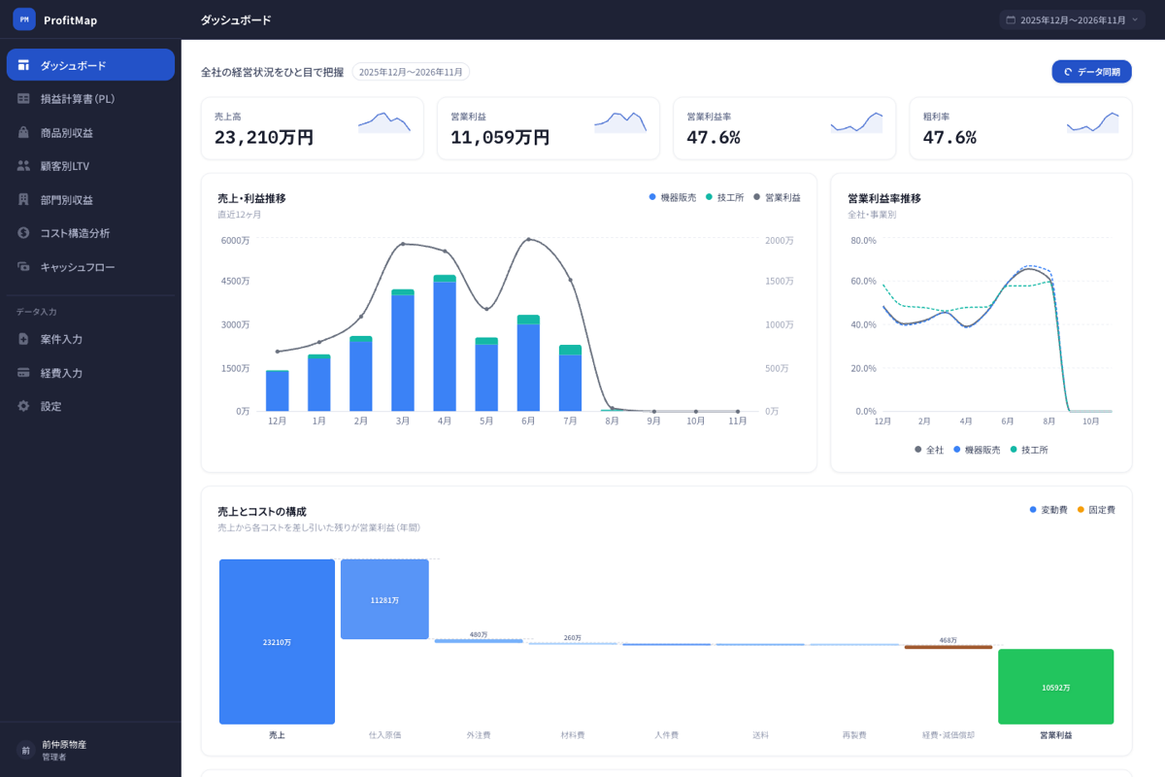Click the データ入力 section label
This screenshot has width=1165, height=777.
tap(37, 312)
